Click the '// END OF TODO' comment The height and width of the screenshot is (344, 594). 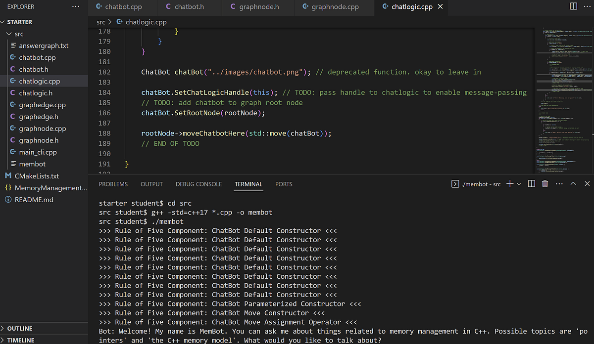pos(170,143)
